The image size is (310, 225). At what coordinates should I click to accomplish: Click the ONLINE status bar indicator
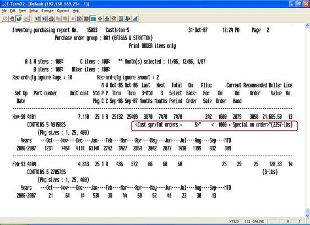click(258, 222)
